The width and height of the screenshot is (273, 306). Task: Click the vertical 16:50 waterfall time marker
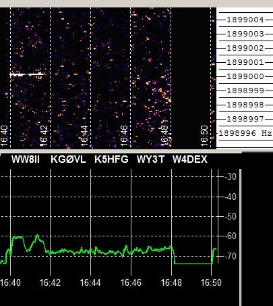point(204,136)
